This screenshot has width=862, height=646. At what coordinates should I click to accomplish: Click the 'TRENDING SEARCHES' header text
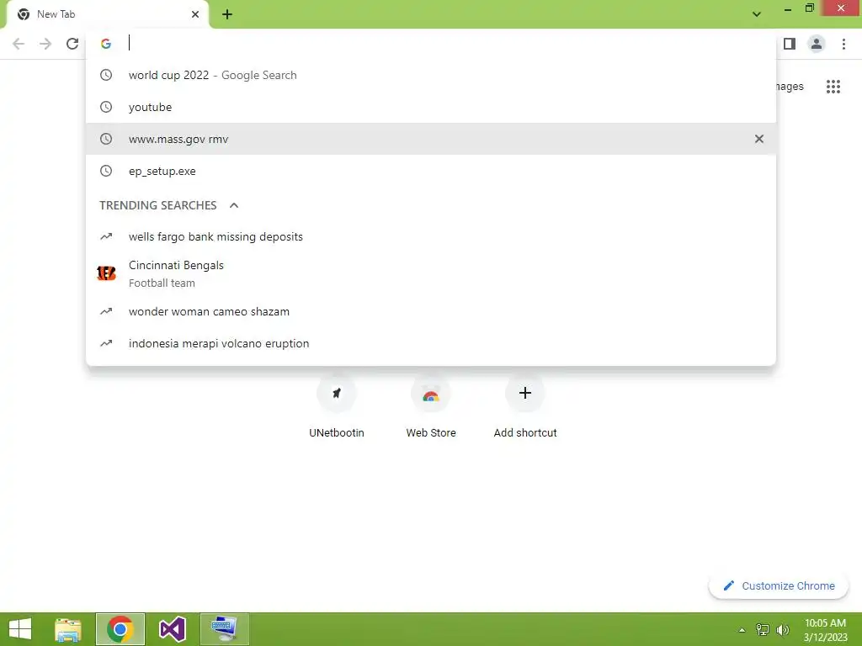[x=157, y=205]
